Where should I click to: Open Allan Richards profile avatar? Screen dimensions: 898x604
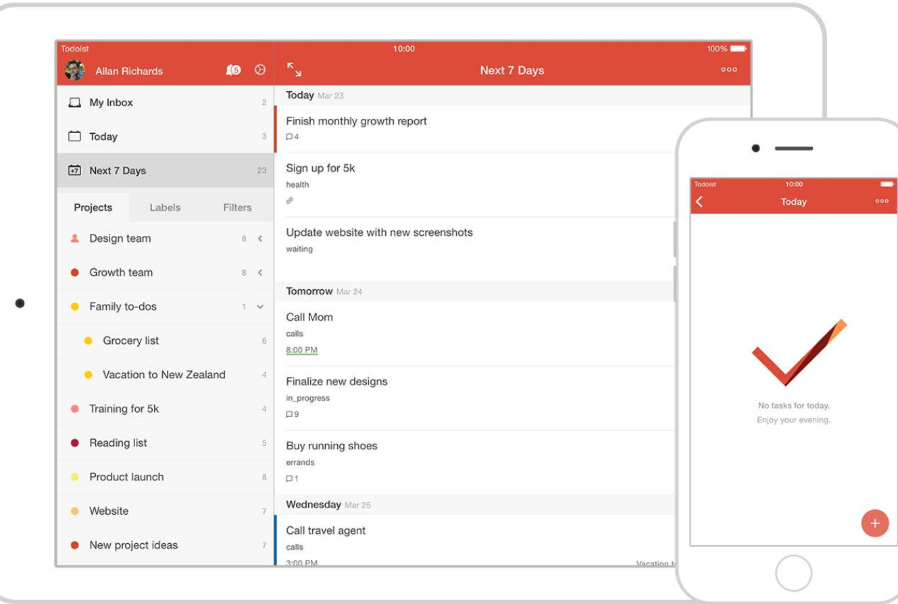[x=74, y=70]
